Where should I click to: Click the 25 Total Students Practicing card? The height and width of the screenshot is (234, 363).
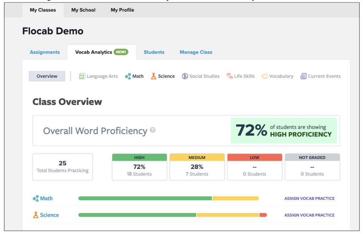click(x=62, y=167)
